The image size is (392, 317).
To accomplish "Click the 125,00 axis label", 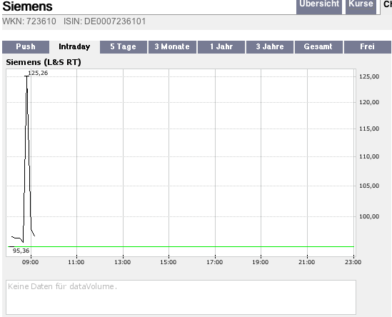I will tap(369, 76).
